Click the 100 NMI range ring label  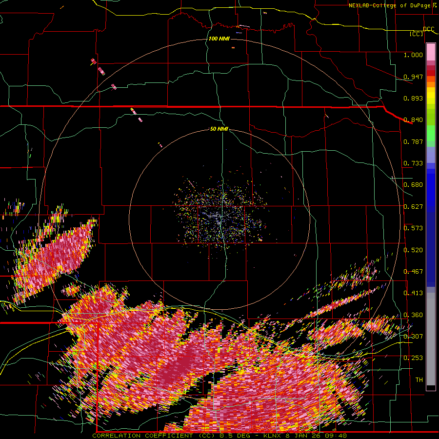[219, 39]
